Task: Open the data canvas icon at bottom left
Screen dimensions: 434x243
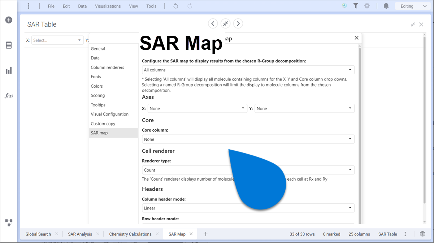Action: [8, 222]
